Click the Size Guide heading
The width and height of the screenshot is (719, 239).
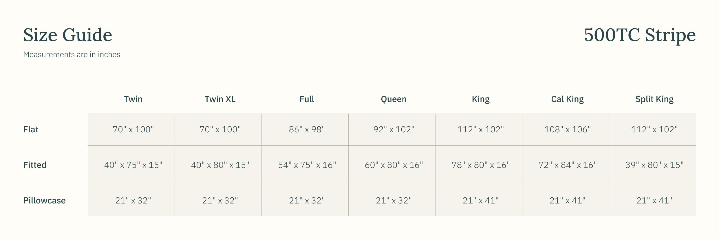pos(67,35)
